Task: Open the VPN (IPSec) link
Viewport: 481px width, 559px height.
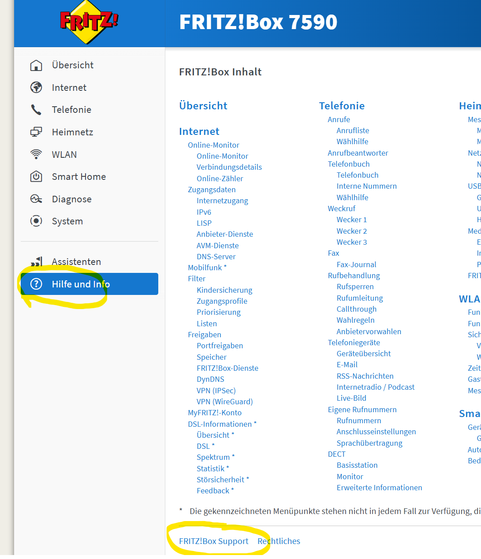Action: point(216,391)
